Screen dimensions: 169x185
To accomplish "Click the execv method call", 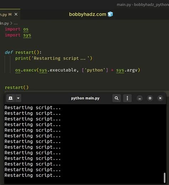I will [x=30, y=70].
